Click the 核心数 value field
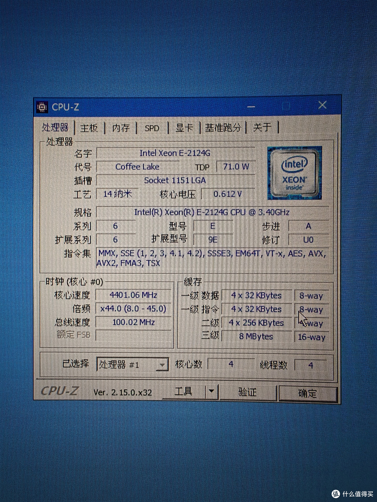The width and height of the screenshot is (377, 502). (x=231, y=364)
